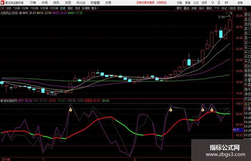This screenshot has width=251, height=161.
Task: Select the 月线 monthly period tab
Action: click(x=78, y=8)
